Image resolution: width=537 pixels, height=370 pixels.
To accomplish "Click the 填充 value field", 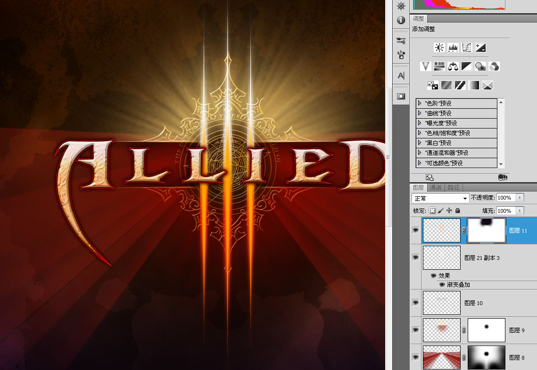I will point(506,210).
